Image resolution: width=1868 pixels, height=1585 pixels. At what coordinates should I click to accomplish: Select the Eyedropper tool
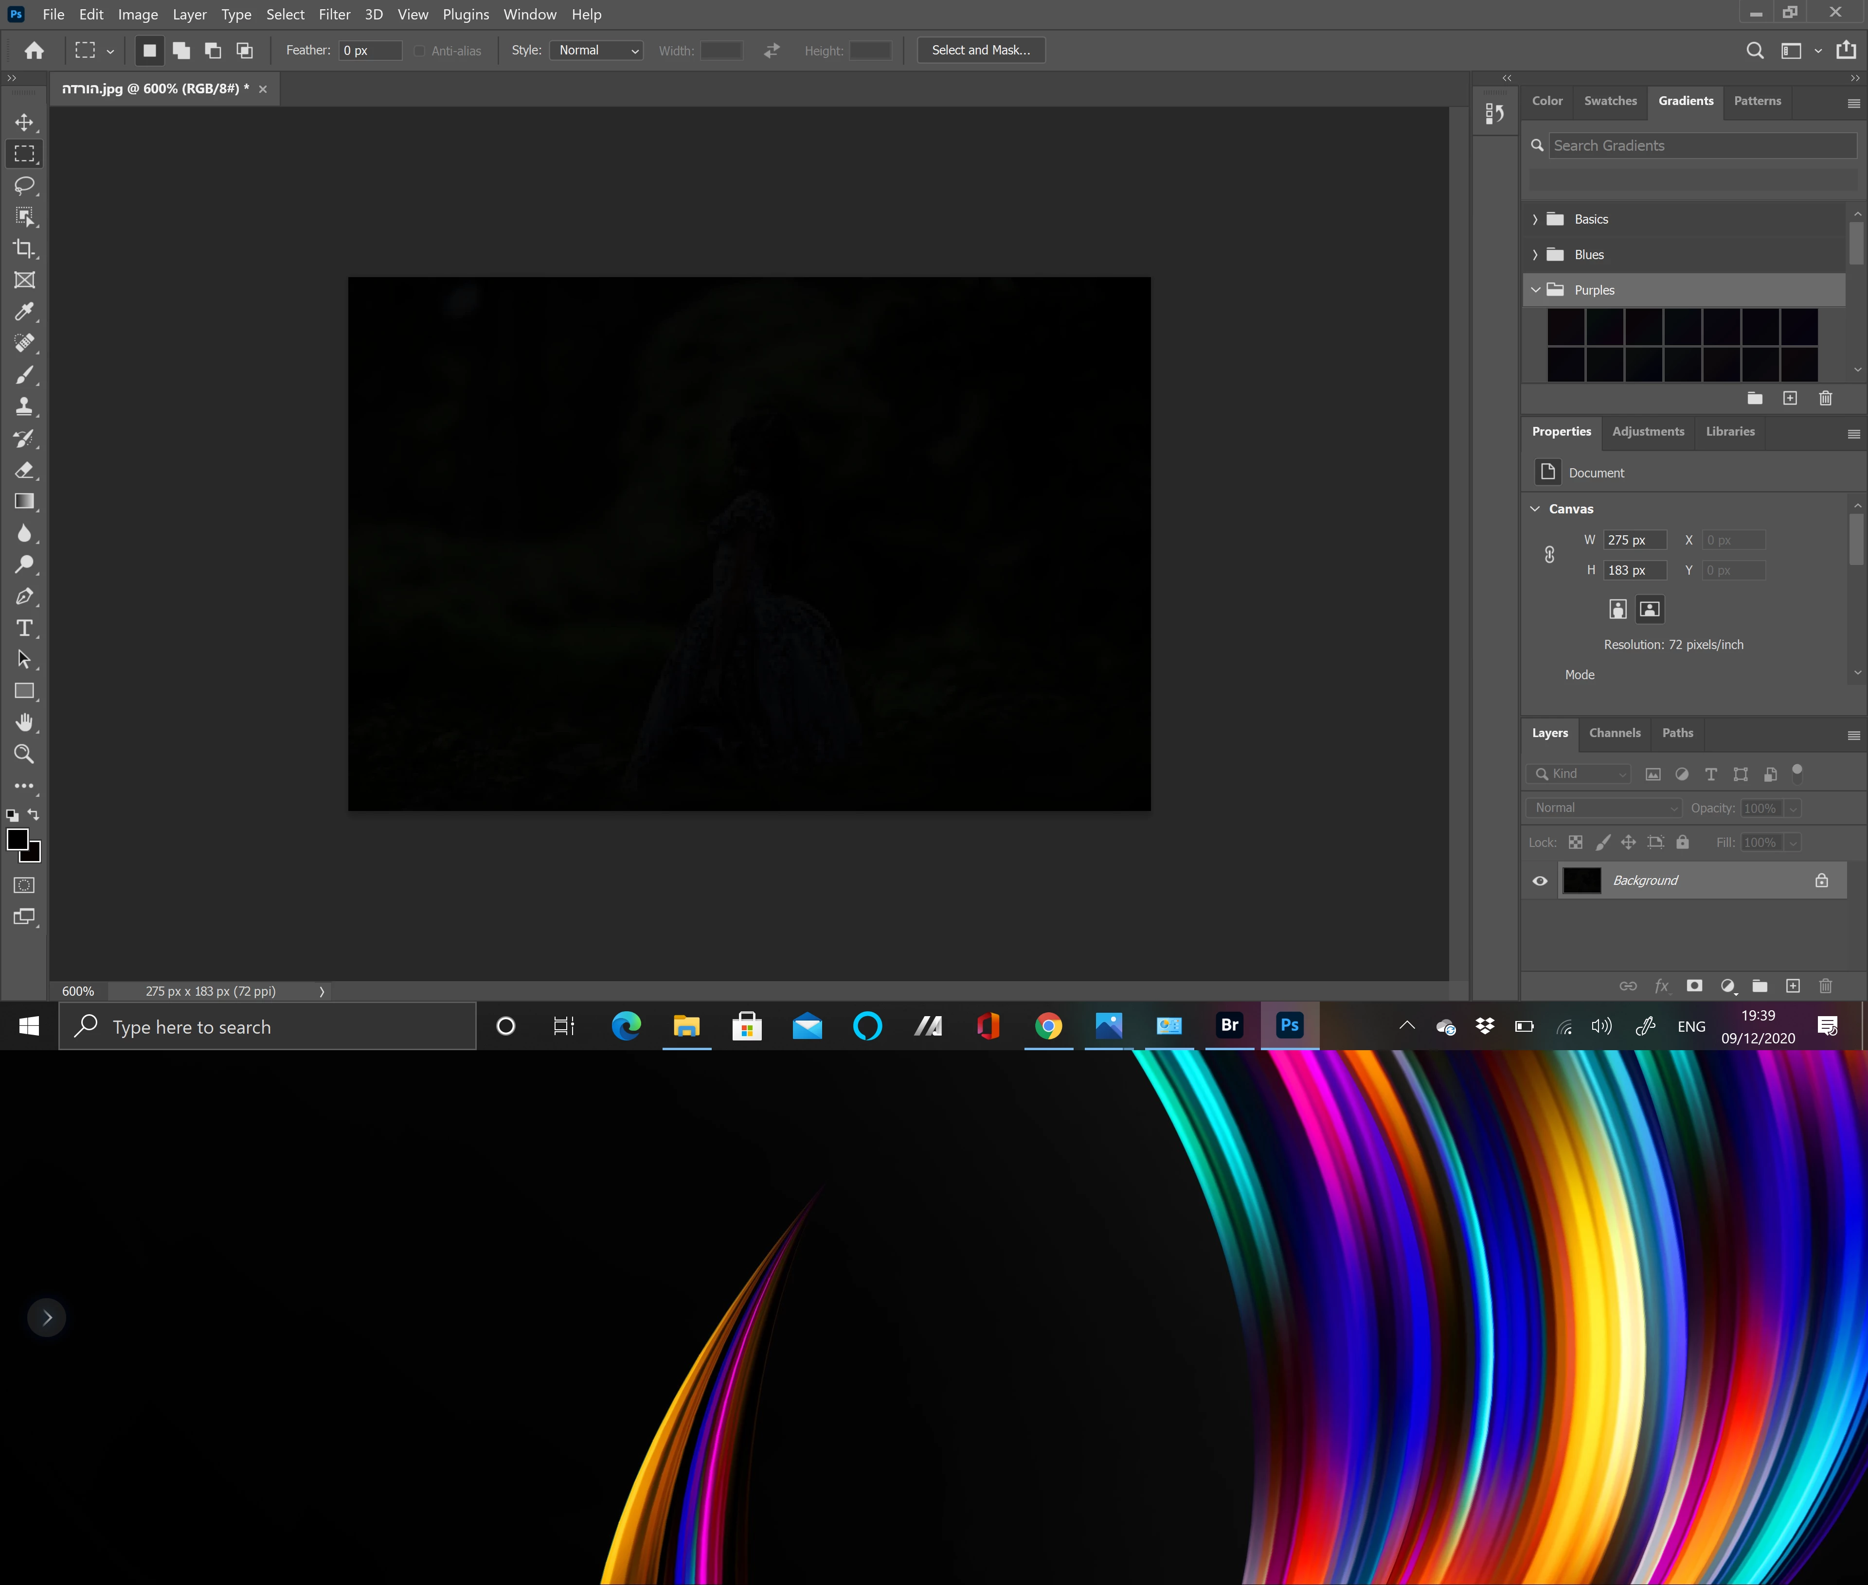(24, 312)
